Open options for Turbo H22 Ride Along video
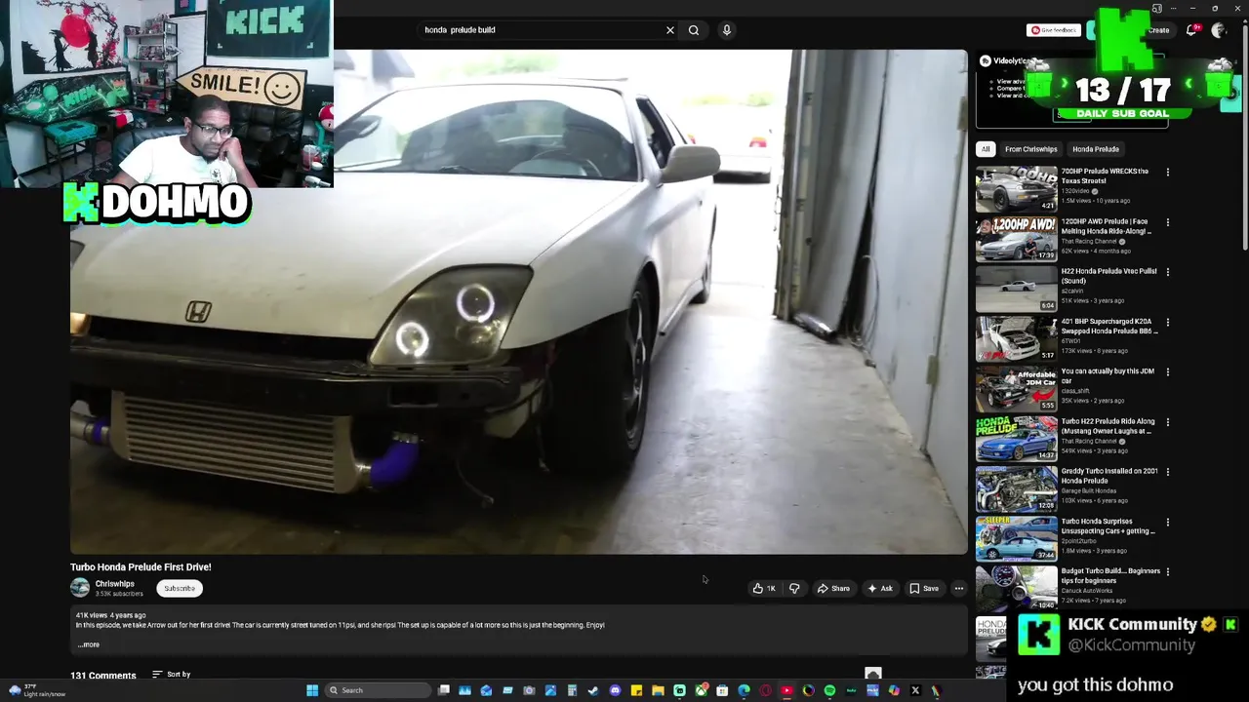Screen dimensions: 1249x702 (x=1167, y=422)
